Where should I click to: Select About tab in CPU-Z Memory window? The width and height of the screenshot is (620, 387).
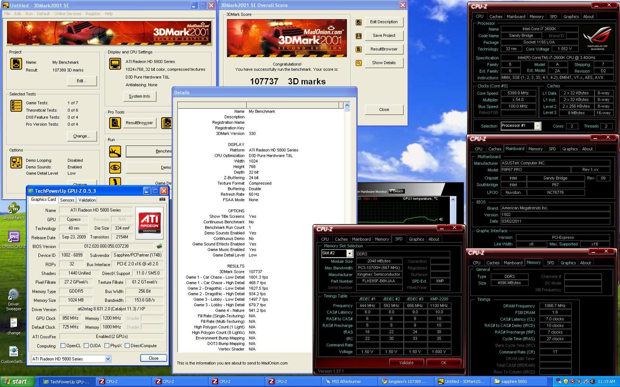586,263
